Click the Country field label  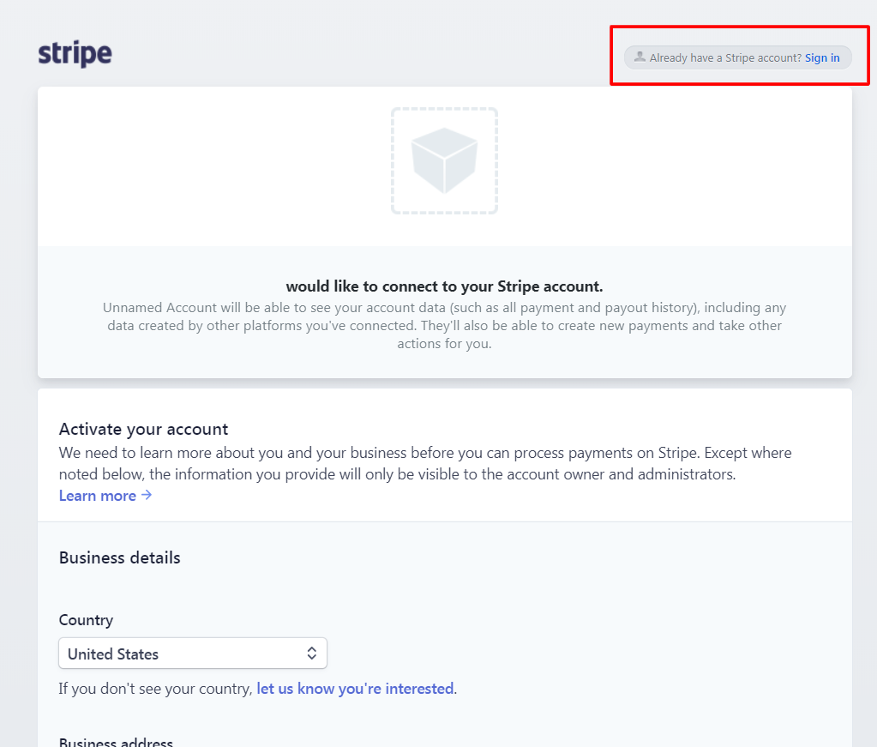tap(86, 620)
